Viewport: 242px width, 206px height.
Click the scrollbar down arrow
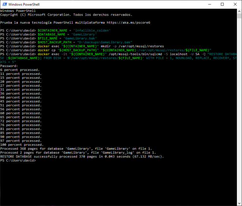point(239,203)
